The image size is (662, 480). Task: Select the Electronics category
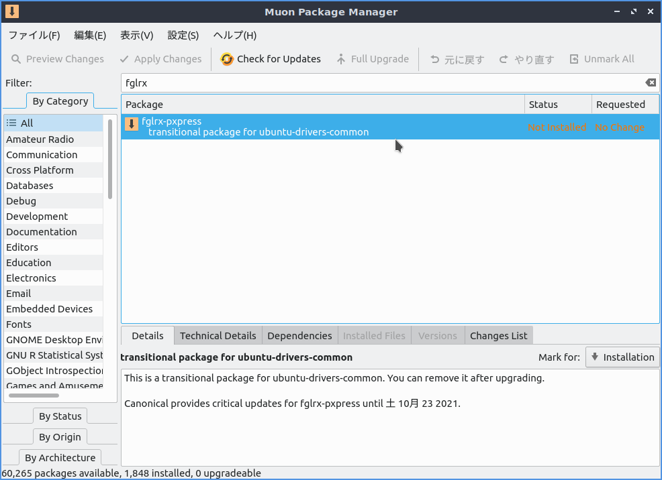[x=54, y=278]
